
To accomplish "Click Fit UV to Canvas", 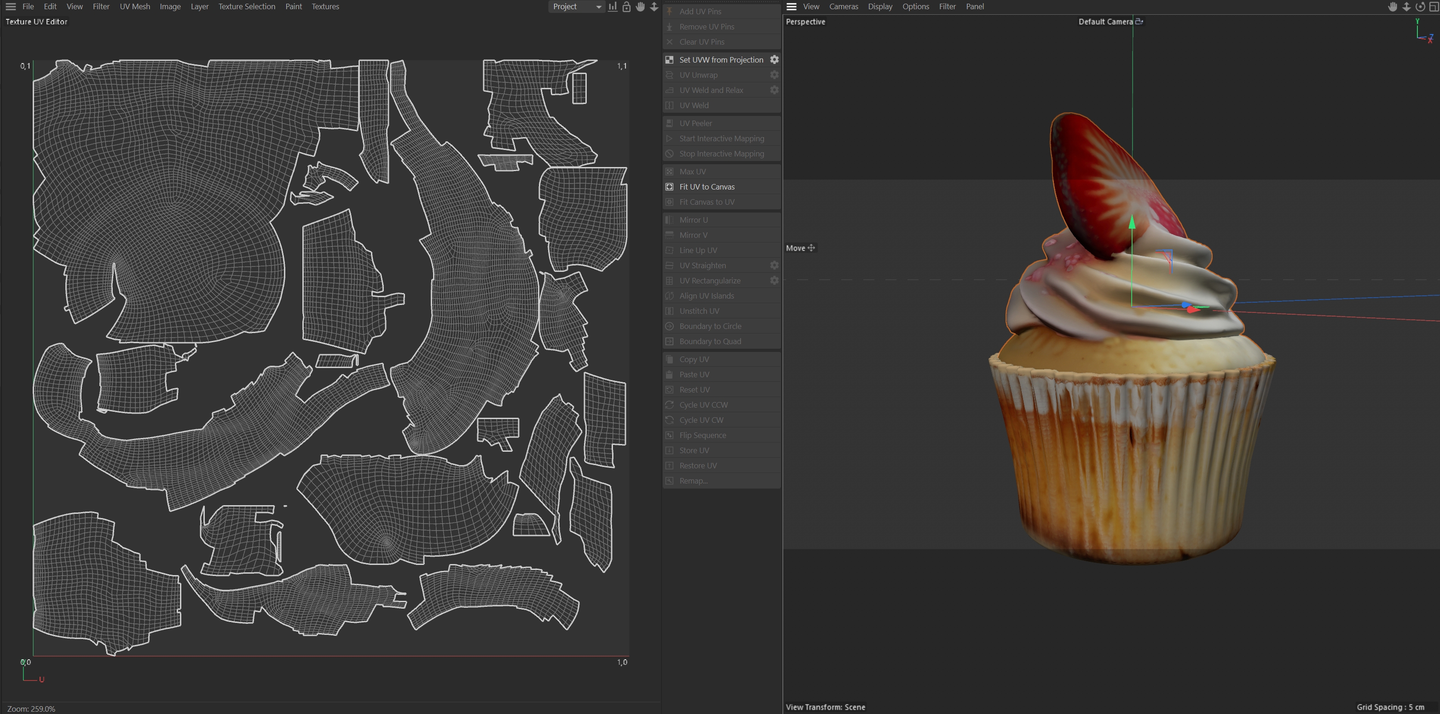I will pyautogui.click(x=706, y=187).
